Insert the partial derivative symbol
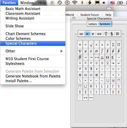This screenshot has height=128, width=127. tap(91, 51)
